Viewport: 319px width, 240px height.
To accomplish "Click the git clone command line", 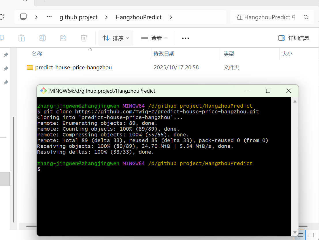I will [148, 112].
